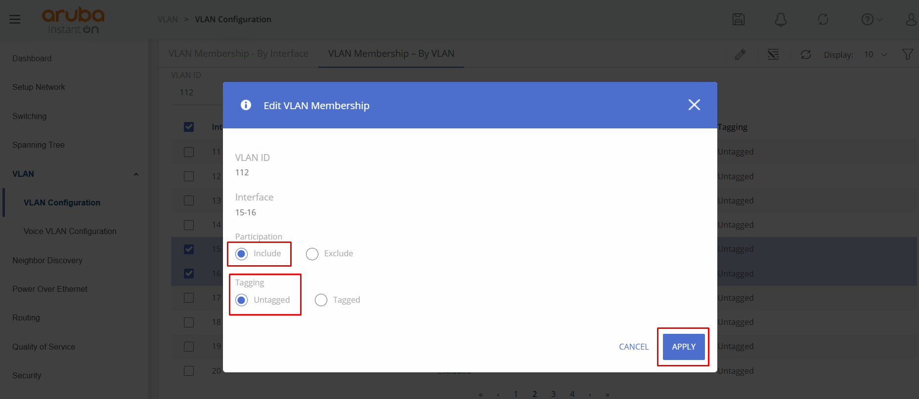Image resolution: width=919 pixels, height=399 pixels.
Task: Click the pencil edit icon
Action: pyautogui.click(x=740, y=54)
